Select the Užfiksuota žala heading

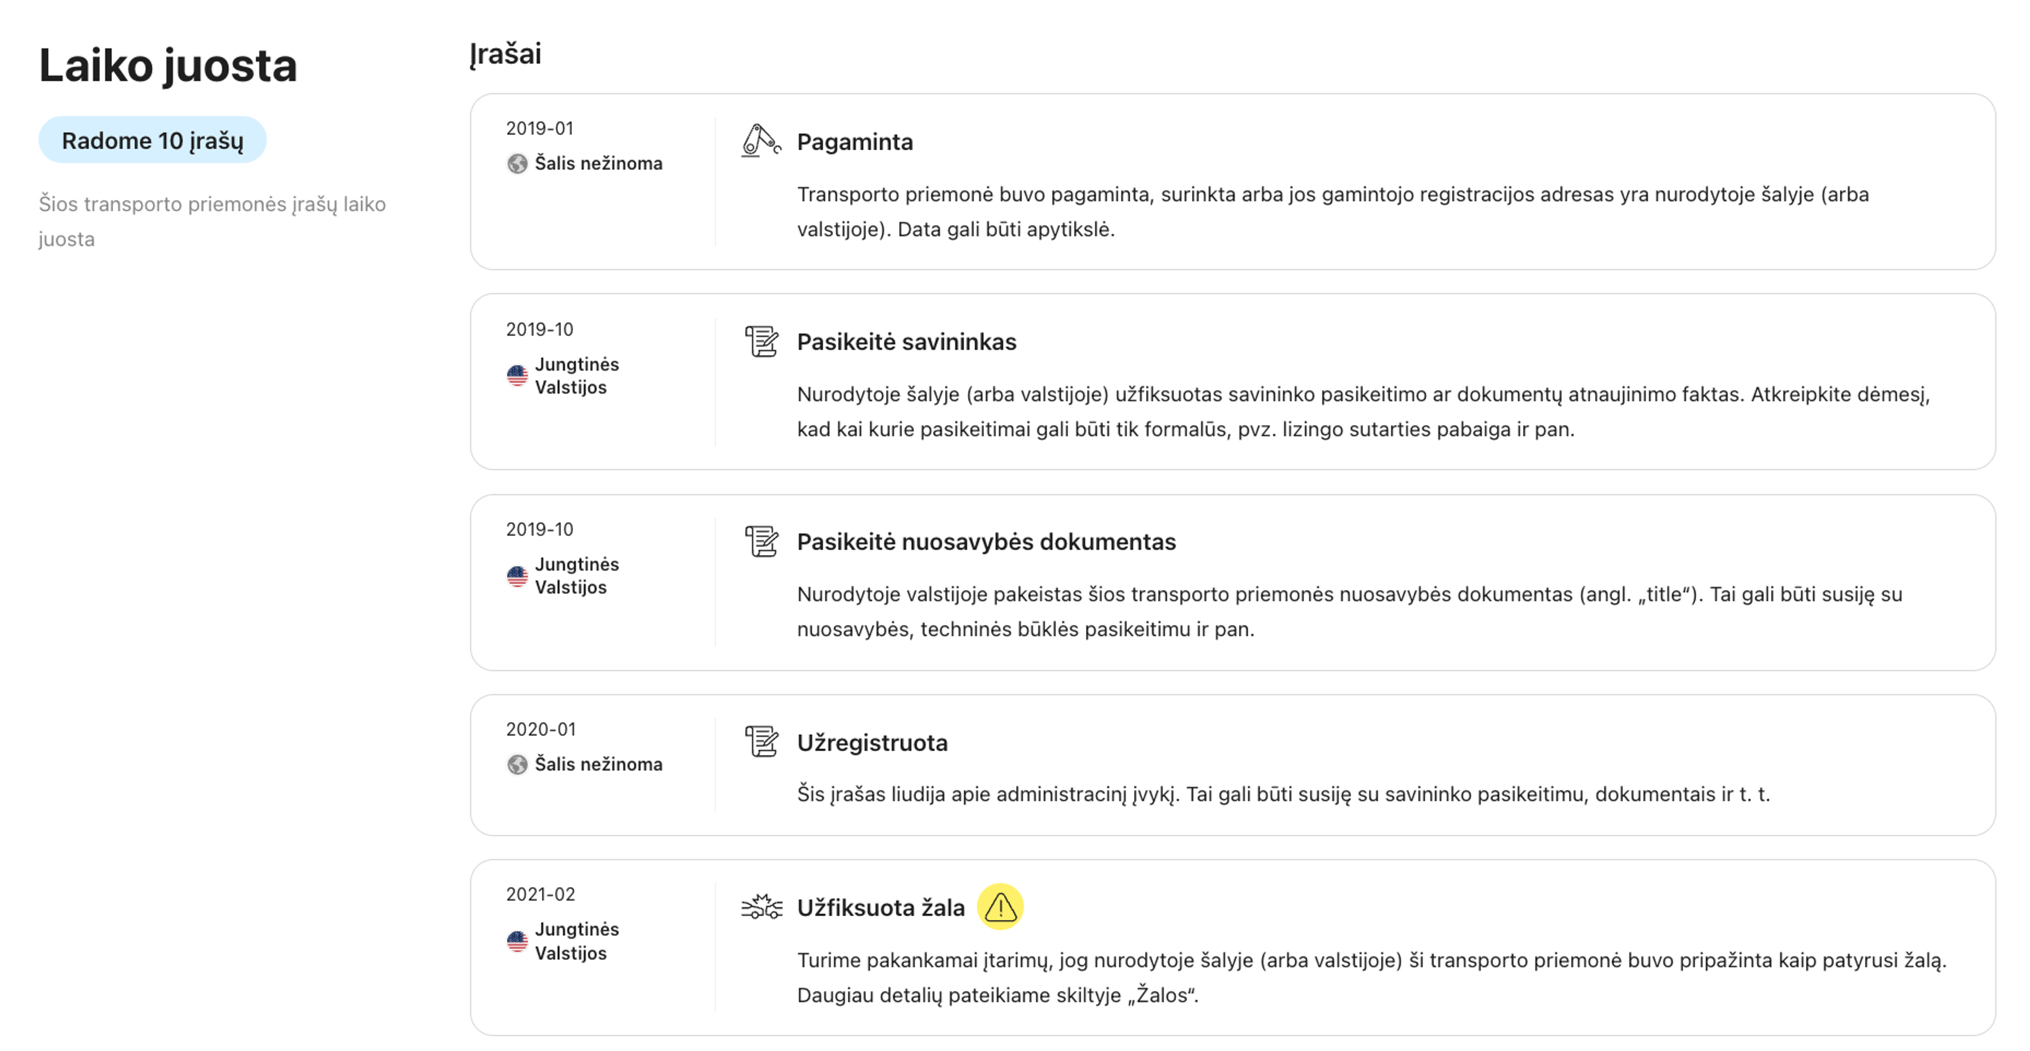880,908
